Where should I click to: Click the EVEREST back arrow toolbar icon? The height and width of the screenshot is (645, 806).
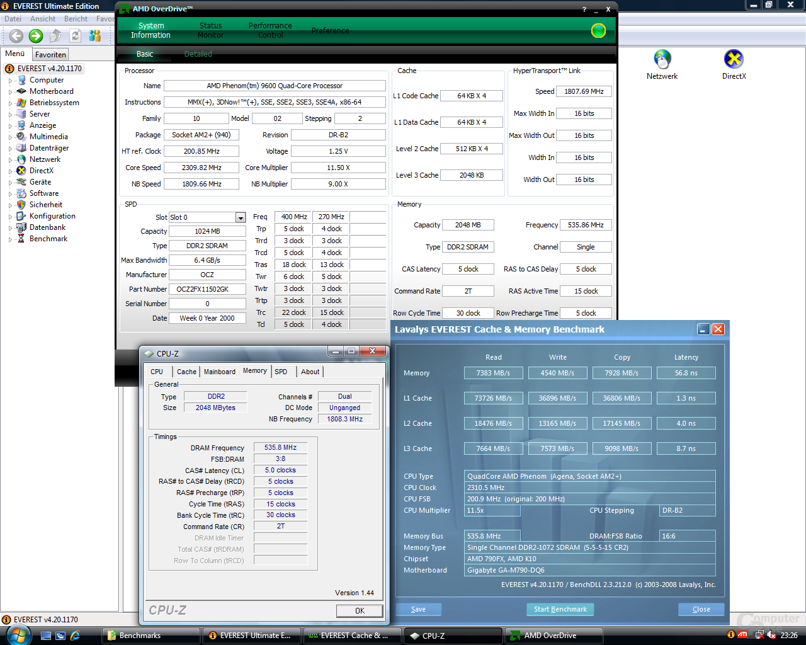16,36
